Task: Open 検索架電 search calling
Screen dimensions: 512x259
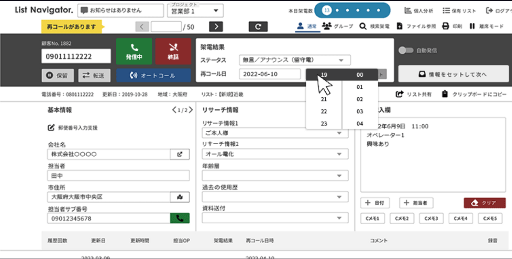Action: (x=374, y=26)
